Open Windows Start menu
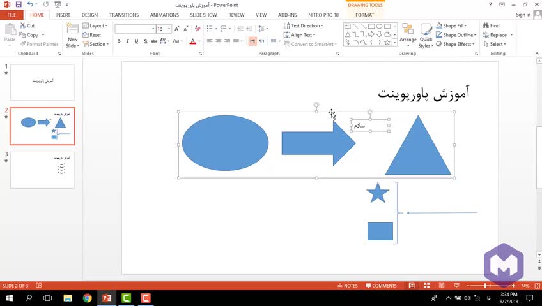The height and width of the screenshot is (306, 542). point(10,298)
